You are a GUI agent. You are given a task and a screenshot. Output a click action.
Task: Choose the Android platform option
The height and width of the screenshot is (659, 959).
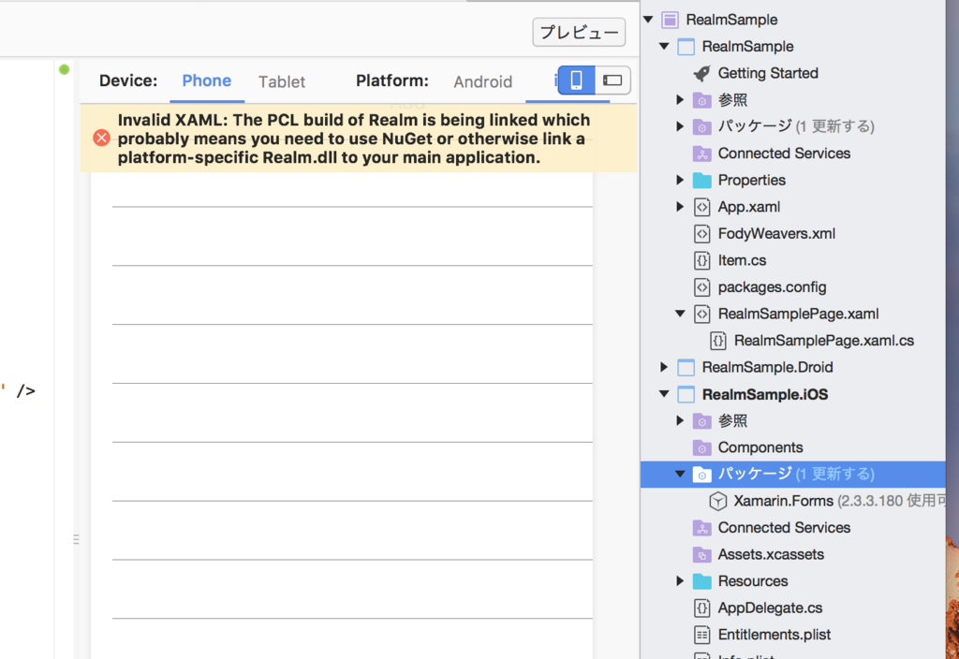pyautogui.click(x=482, y=82)
